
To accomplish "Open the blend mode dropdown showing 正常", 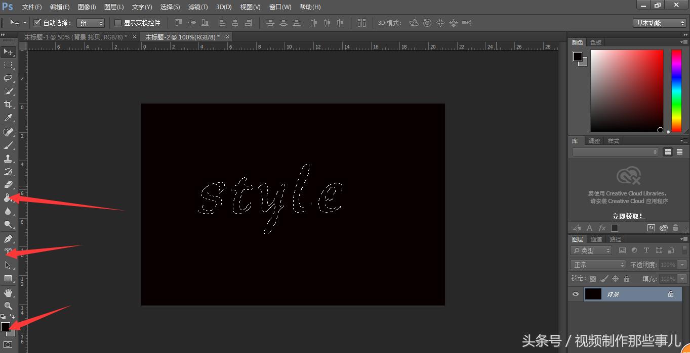I will pyautogui.click(x=597, y=264).
